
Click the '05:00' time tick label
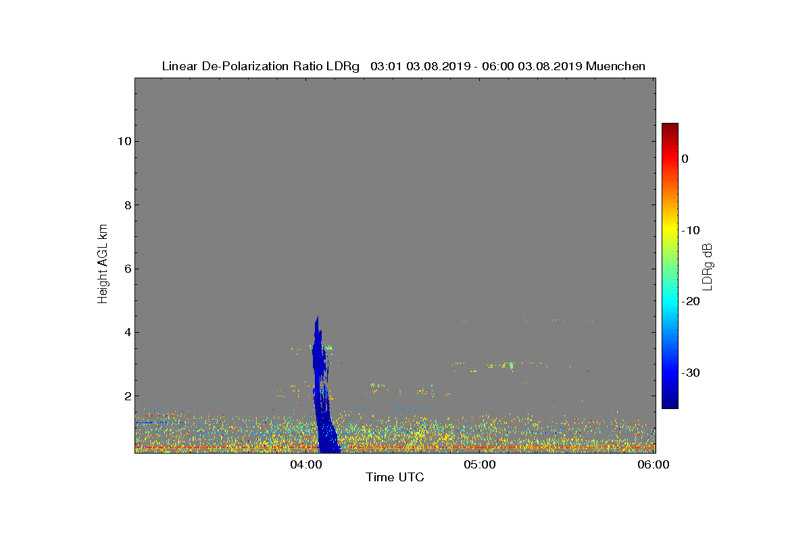click(x=479, y=464)
